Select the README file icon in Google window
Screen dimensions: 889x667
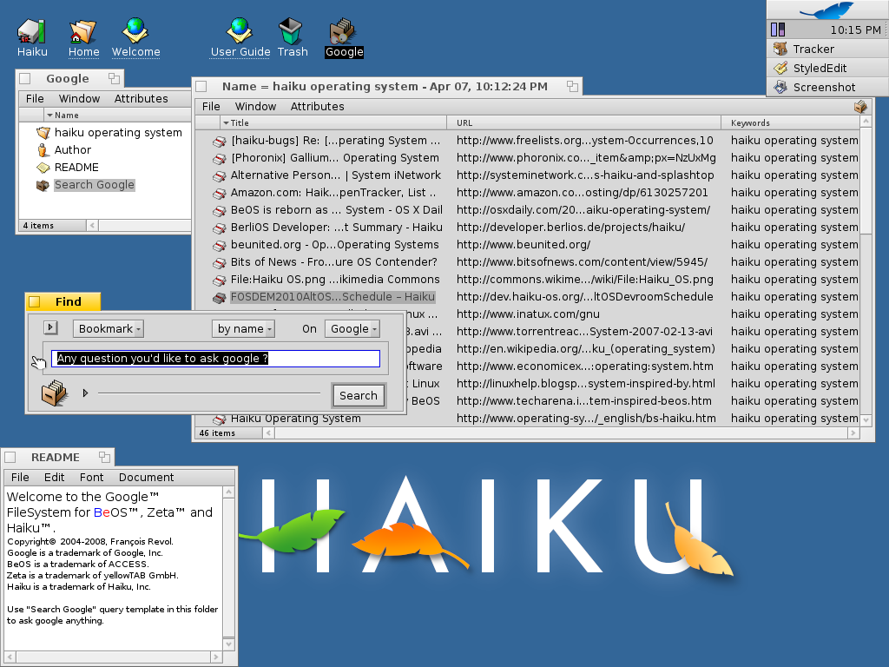click(43, 168)
